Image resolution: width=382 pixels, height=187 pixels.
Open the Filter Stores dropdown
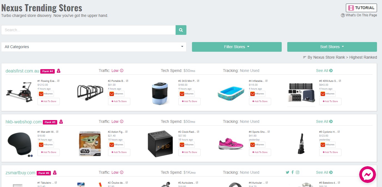pyautogui.click(x=236, y=46)
